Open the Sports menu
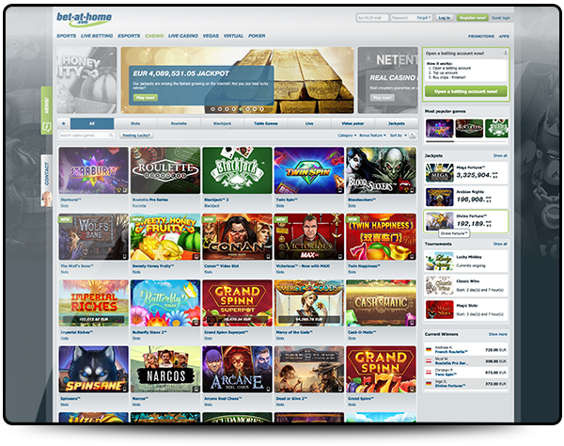This screenshot has width=564, height=446. pyautogui.click(x=66, y=36)
